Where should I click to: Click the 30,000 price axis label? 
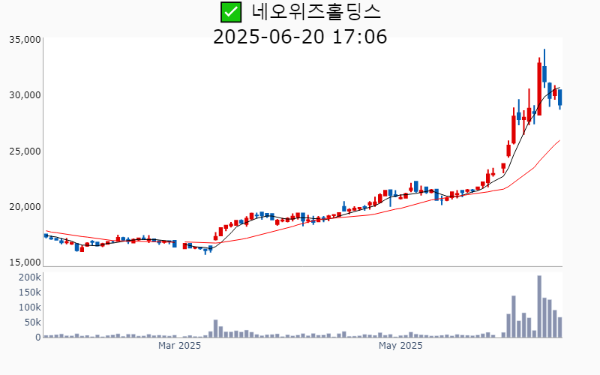point(25,95)
